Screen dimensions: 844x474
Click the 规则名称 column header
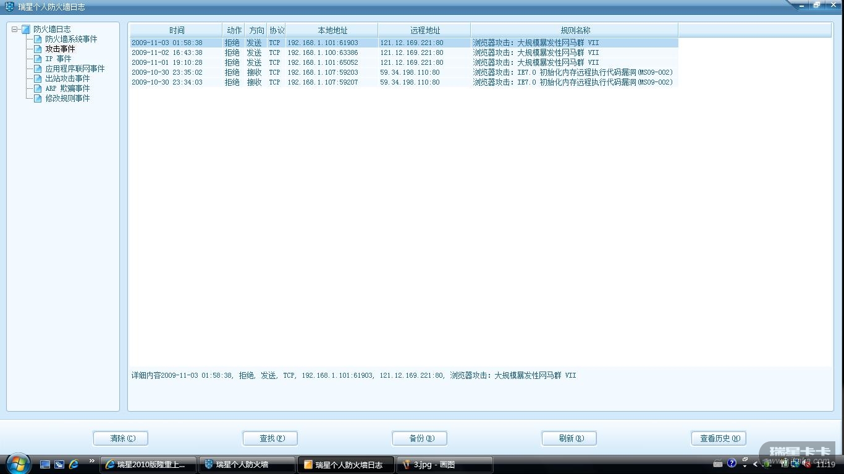575,30
